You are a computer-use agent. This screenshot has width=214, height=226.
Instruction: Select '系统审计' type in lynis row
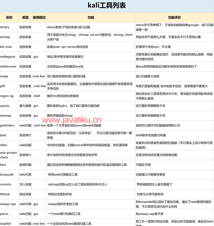pos(26,135)
